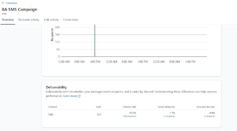The image size is (237, 131).
Task: Open recipients link under 95.2% delivery rate
Action: pos(130,116)
